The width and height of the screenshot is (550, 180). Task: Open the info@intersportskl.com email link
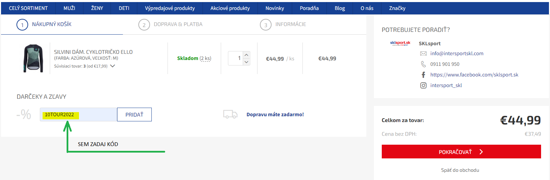click(x=457, y=53)
